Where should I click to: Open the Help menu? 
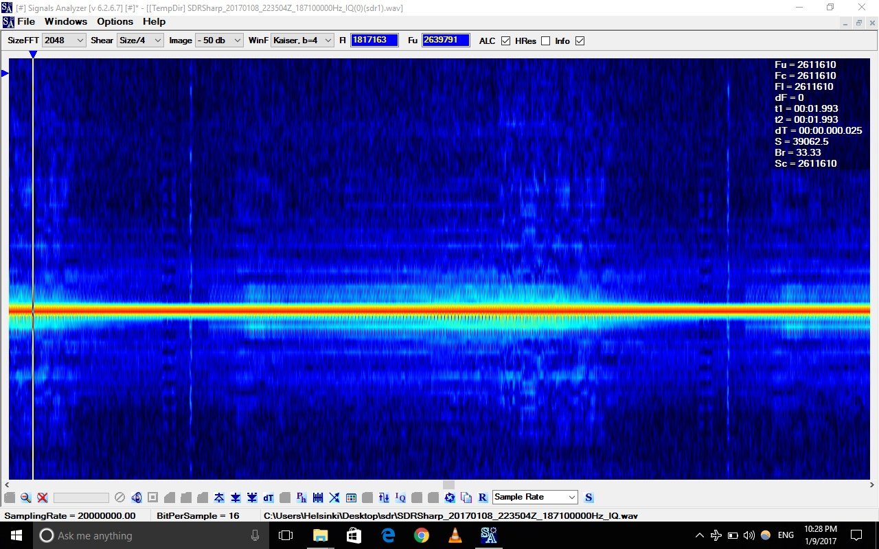pyautogui.click(x=154, y=22)
